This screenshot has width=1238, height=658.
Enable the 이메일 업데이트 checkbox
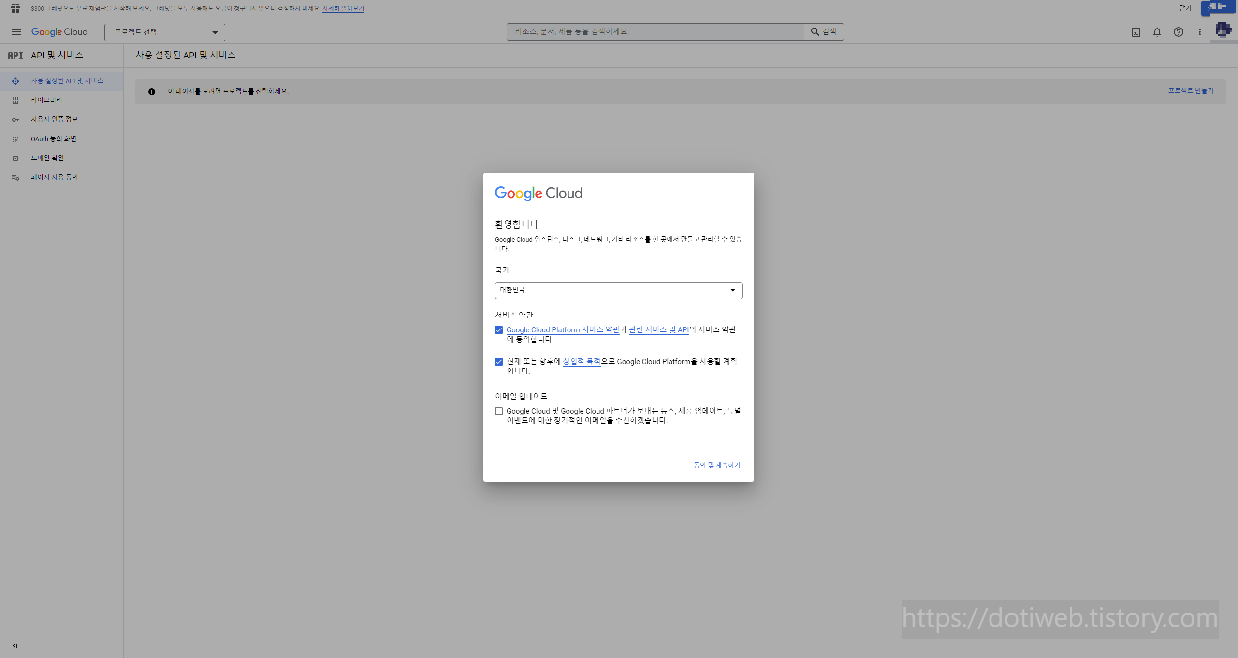click(499, 411)
